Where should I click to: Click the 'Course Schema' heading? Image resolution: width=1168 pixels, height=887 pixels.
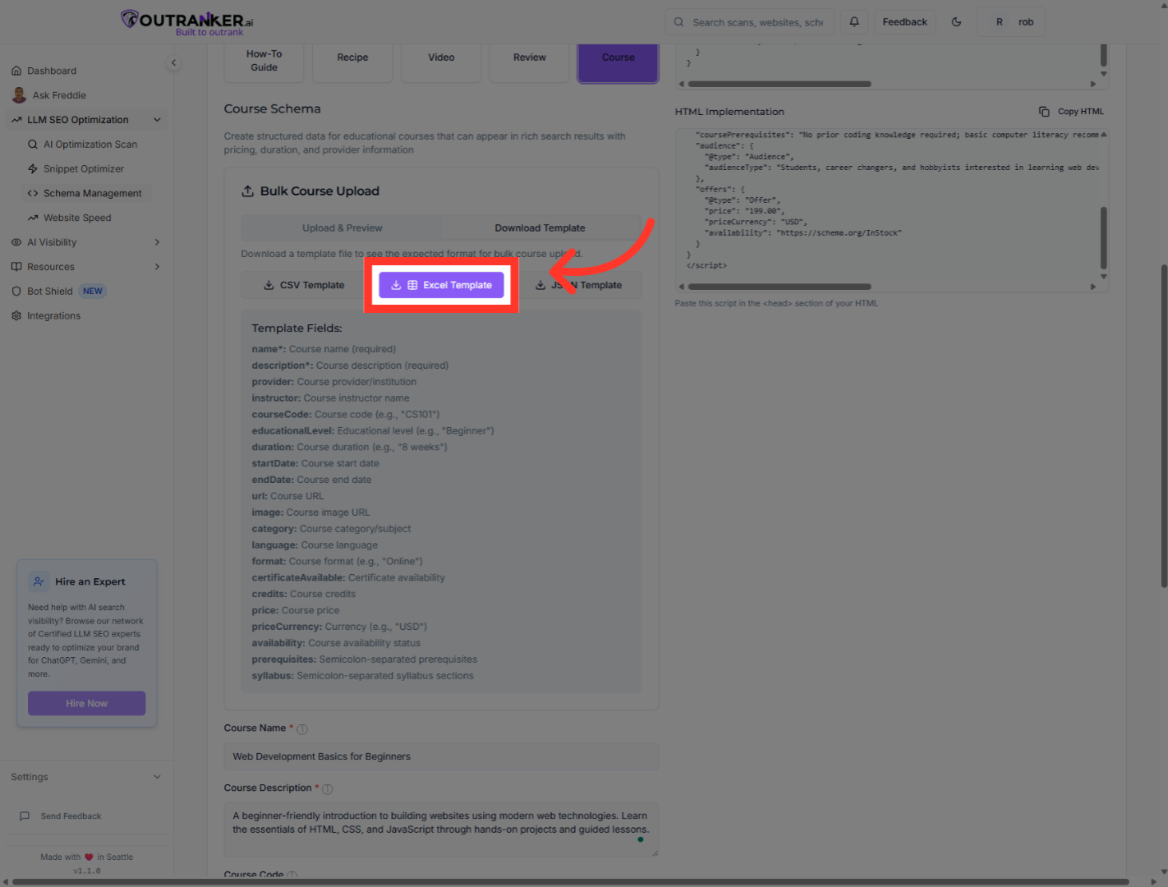[x=273, y=109]
